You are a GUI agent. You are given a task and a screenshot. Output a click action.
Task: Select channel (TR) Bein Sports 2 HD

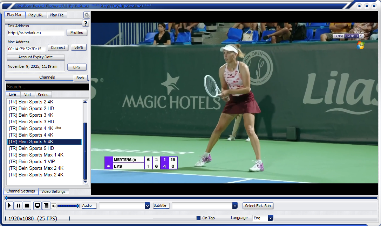point(45,108)
